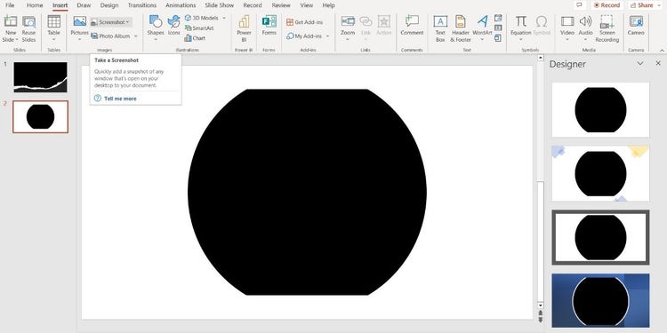Open Designer pane options chevron

click(640, 63)
